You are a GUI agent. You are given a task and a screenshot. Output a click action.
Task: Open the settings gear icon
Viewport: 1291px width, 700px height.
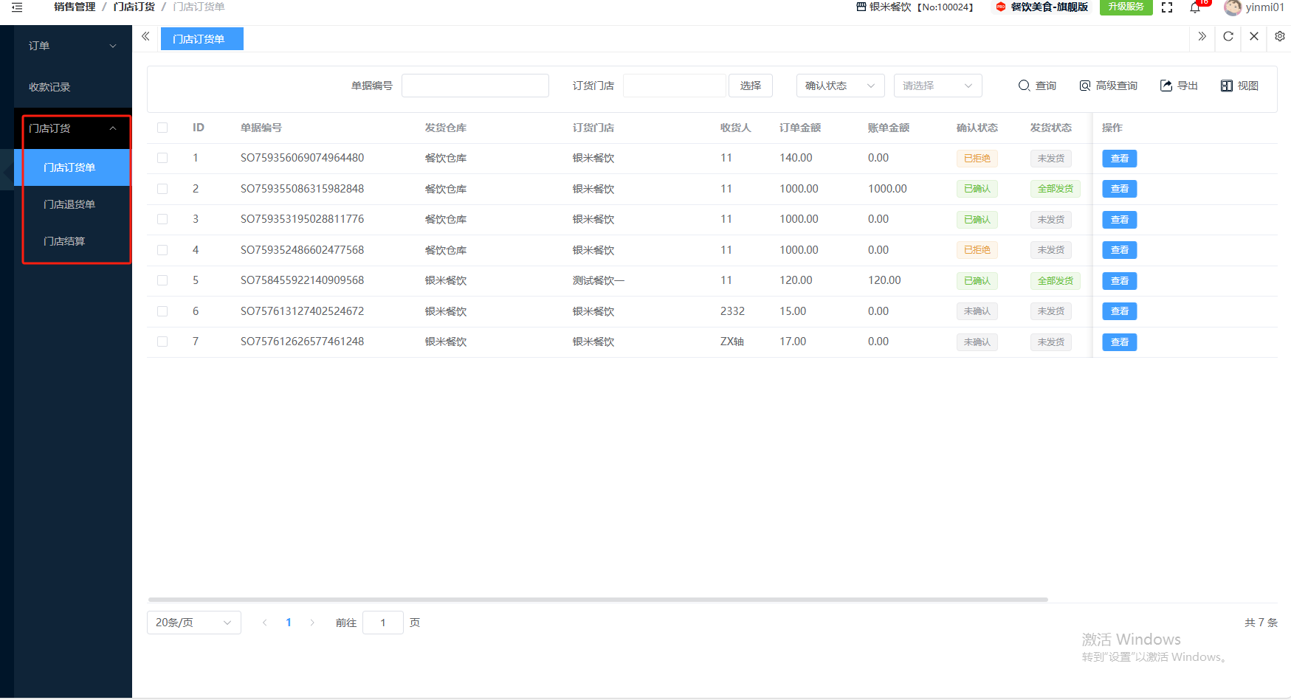point(1280,36)
